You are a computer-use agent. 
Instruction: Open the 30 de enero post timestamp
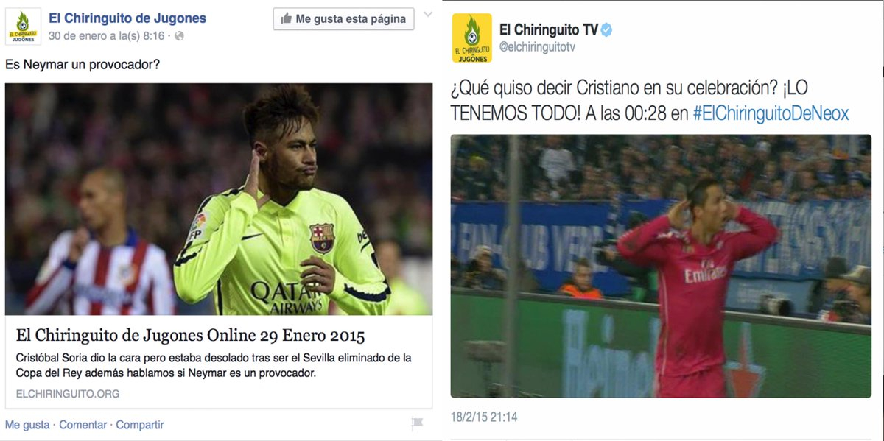click(106, 36)
